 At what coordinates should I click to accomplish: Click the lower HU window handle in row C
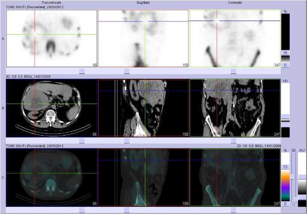[302, 197]
